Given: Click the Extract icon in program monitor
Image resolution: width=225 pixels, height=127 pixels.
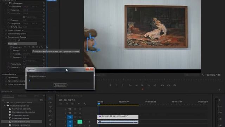Looking at the screenshot, I should pyautogui.click(x=168, y=85).
